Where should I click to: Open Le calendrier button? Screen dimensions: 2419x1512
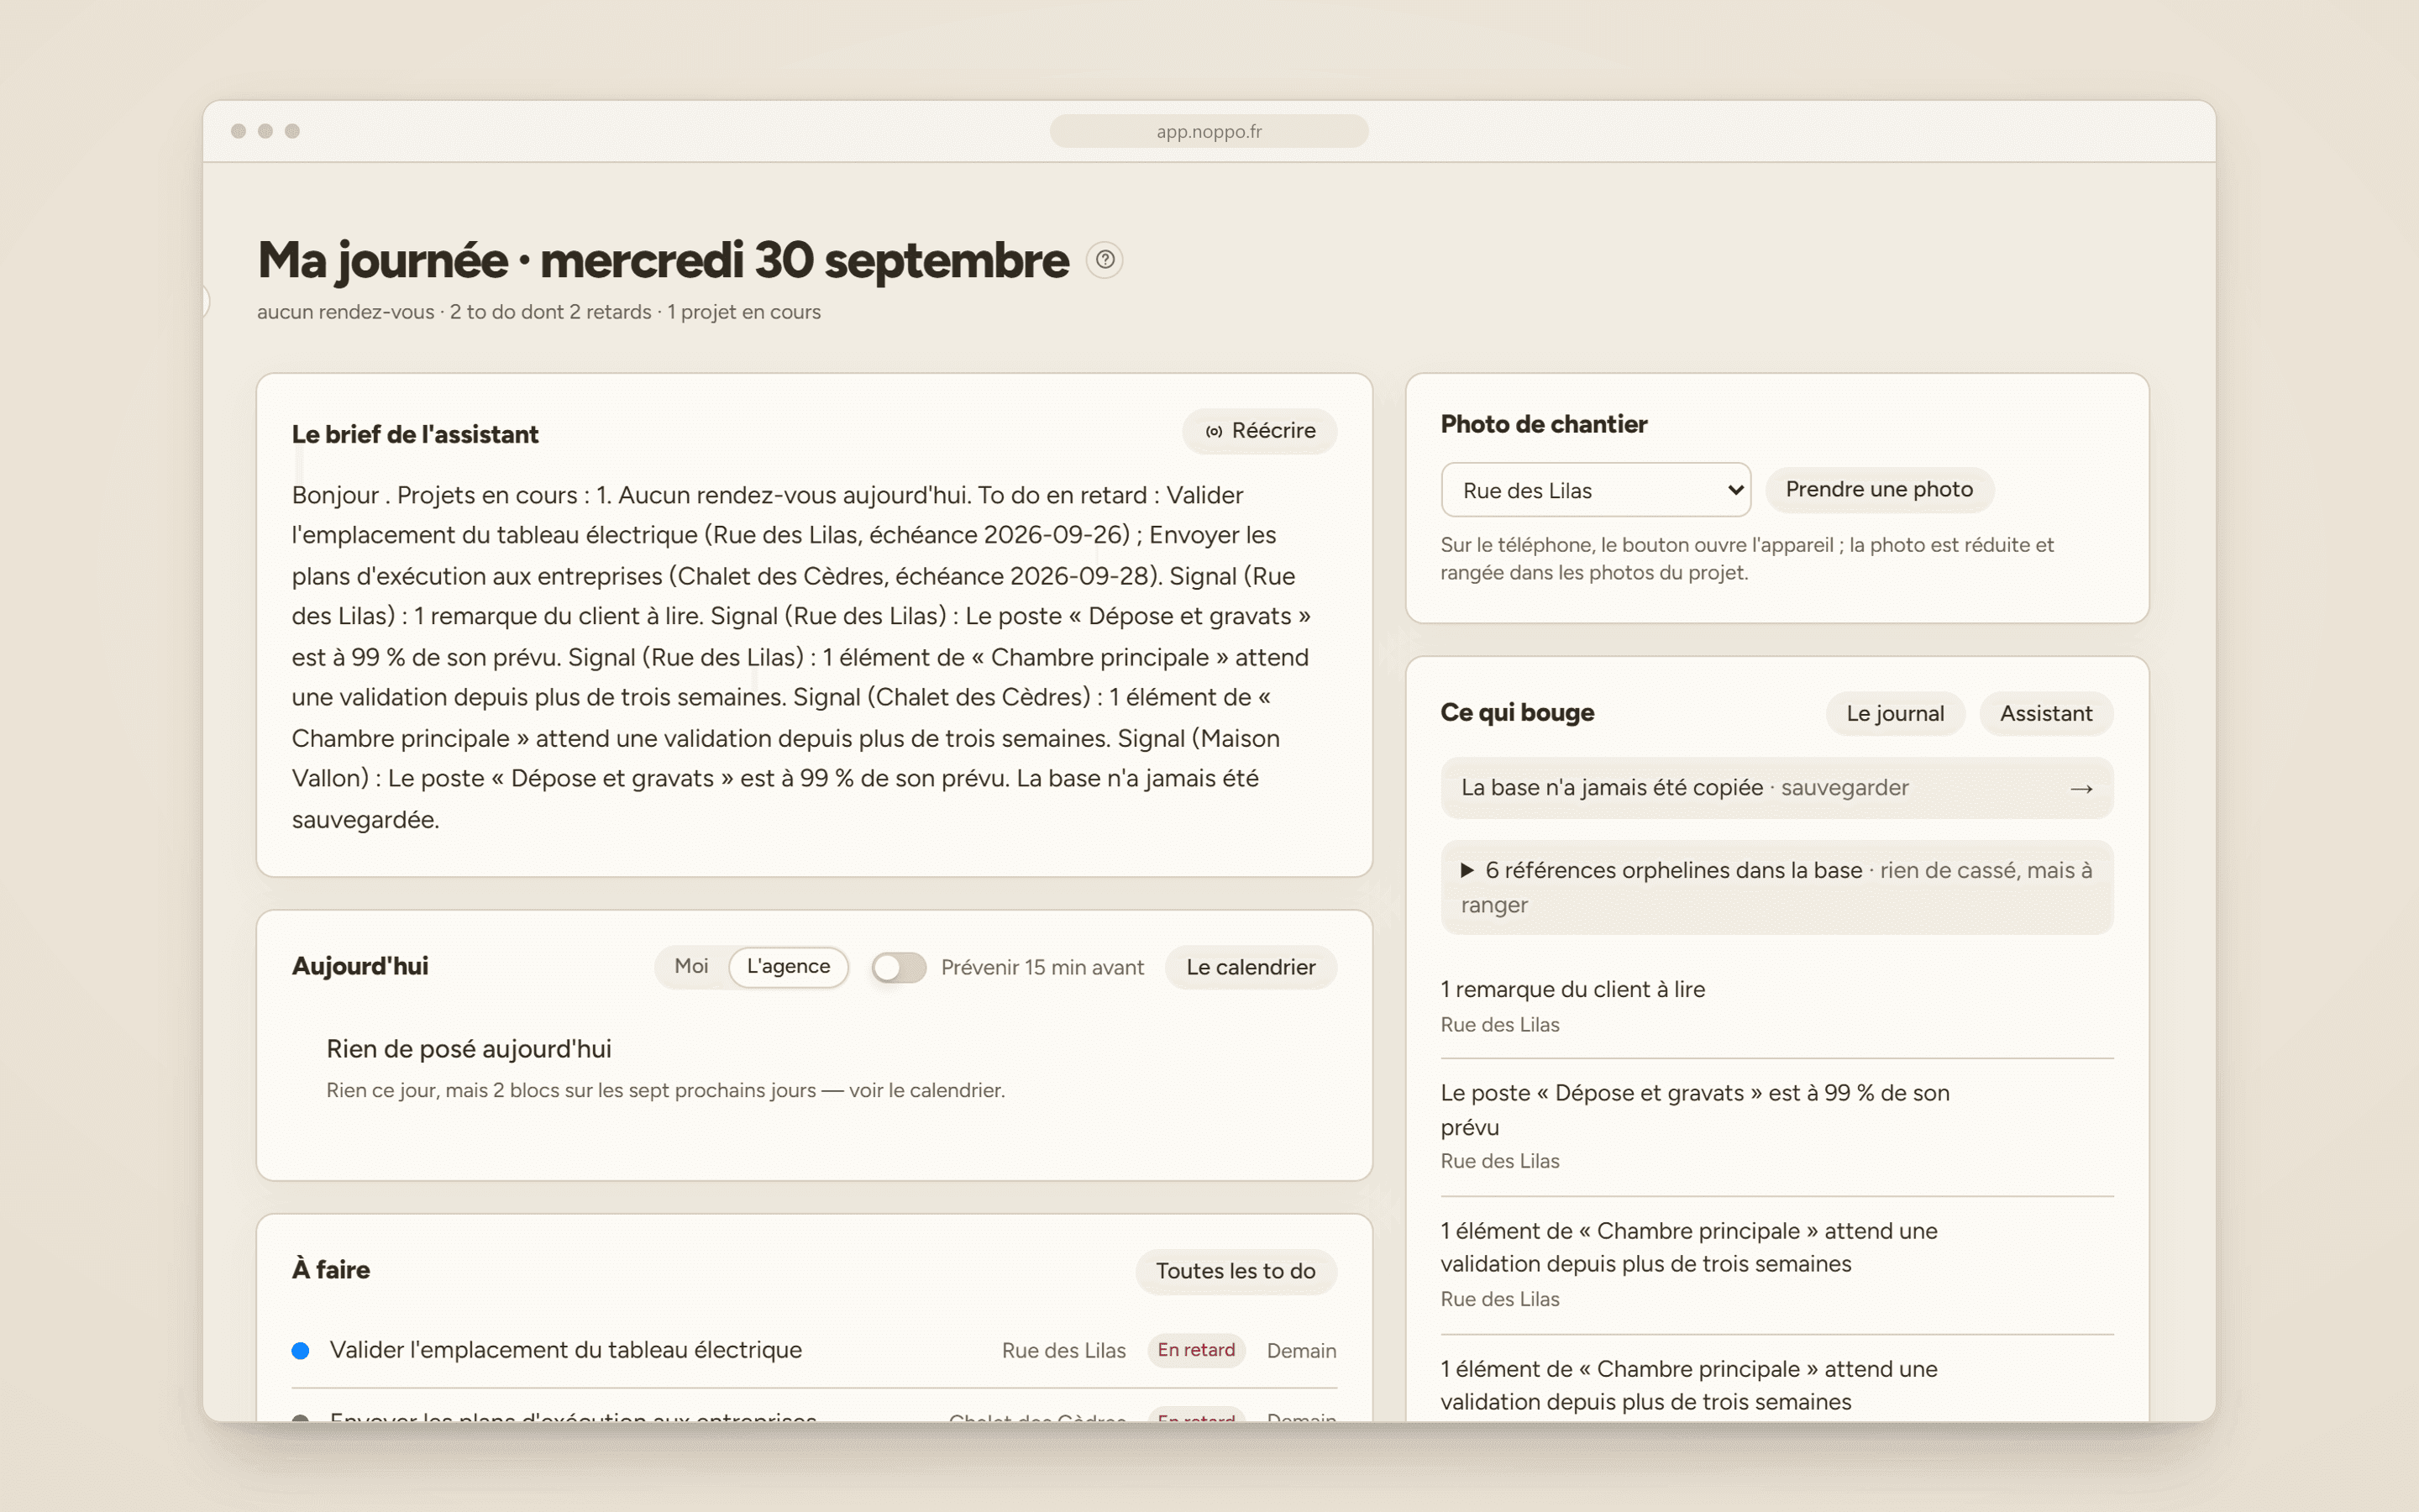[x=1250, y=967]
